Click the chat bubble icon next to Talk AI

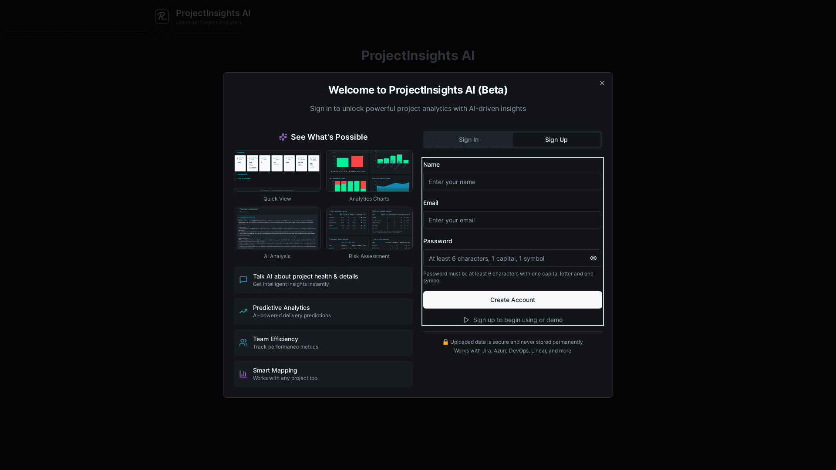243,279
